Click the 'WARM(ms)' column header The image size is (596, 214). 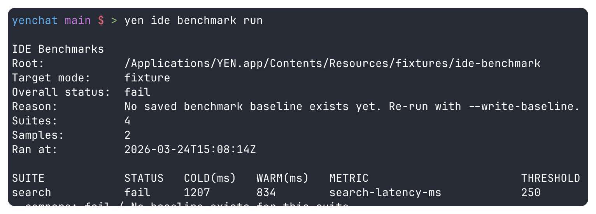click(x=282, y=178)
